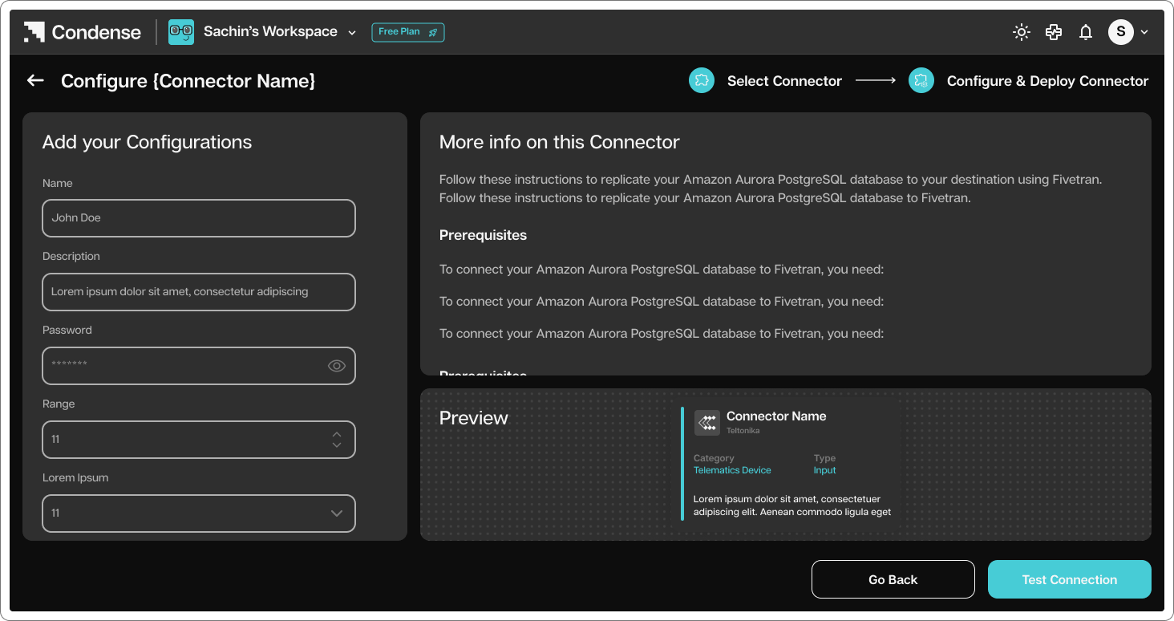Go back using the left arrow icon
The image size is (1174, 621).
(x=35, y=80)
